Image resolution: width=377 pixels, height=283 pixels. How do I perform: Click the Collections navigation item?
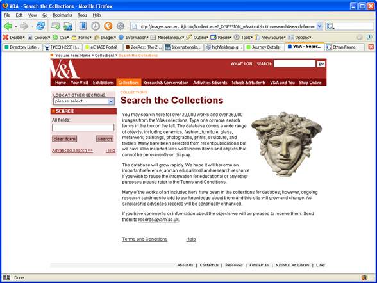tap(129, 83)
